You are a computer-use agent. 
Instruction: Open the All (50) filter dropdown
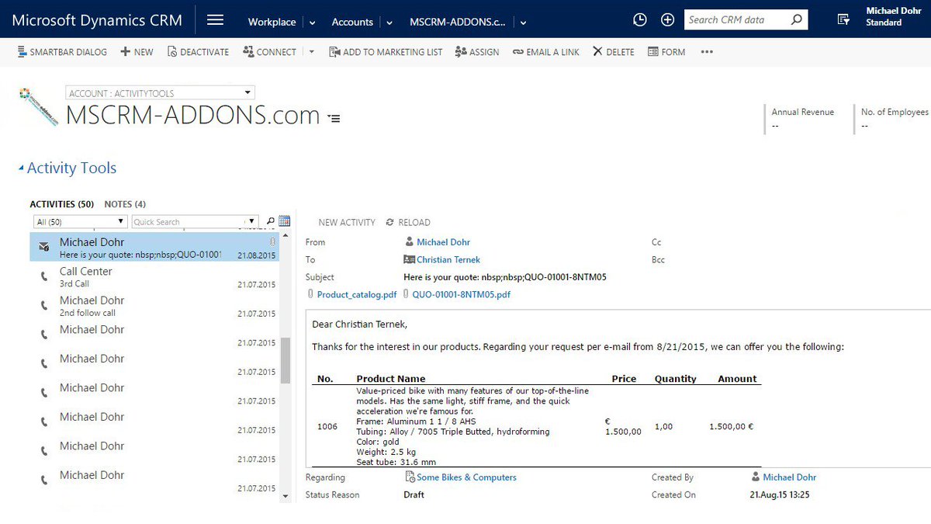click(x=81, y=222)
